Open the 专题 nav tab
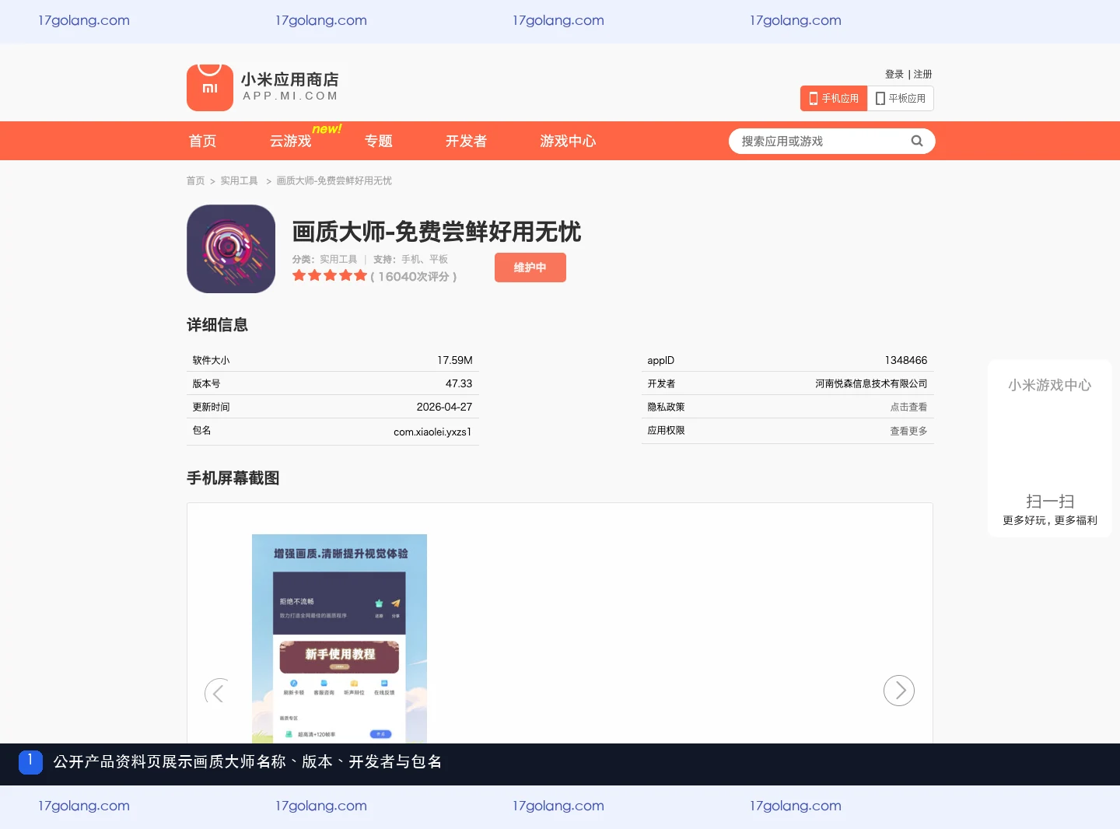The image size is (1120, 829). (379, 141)
